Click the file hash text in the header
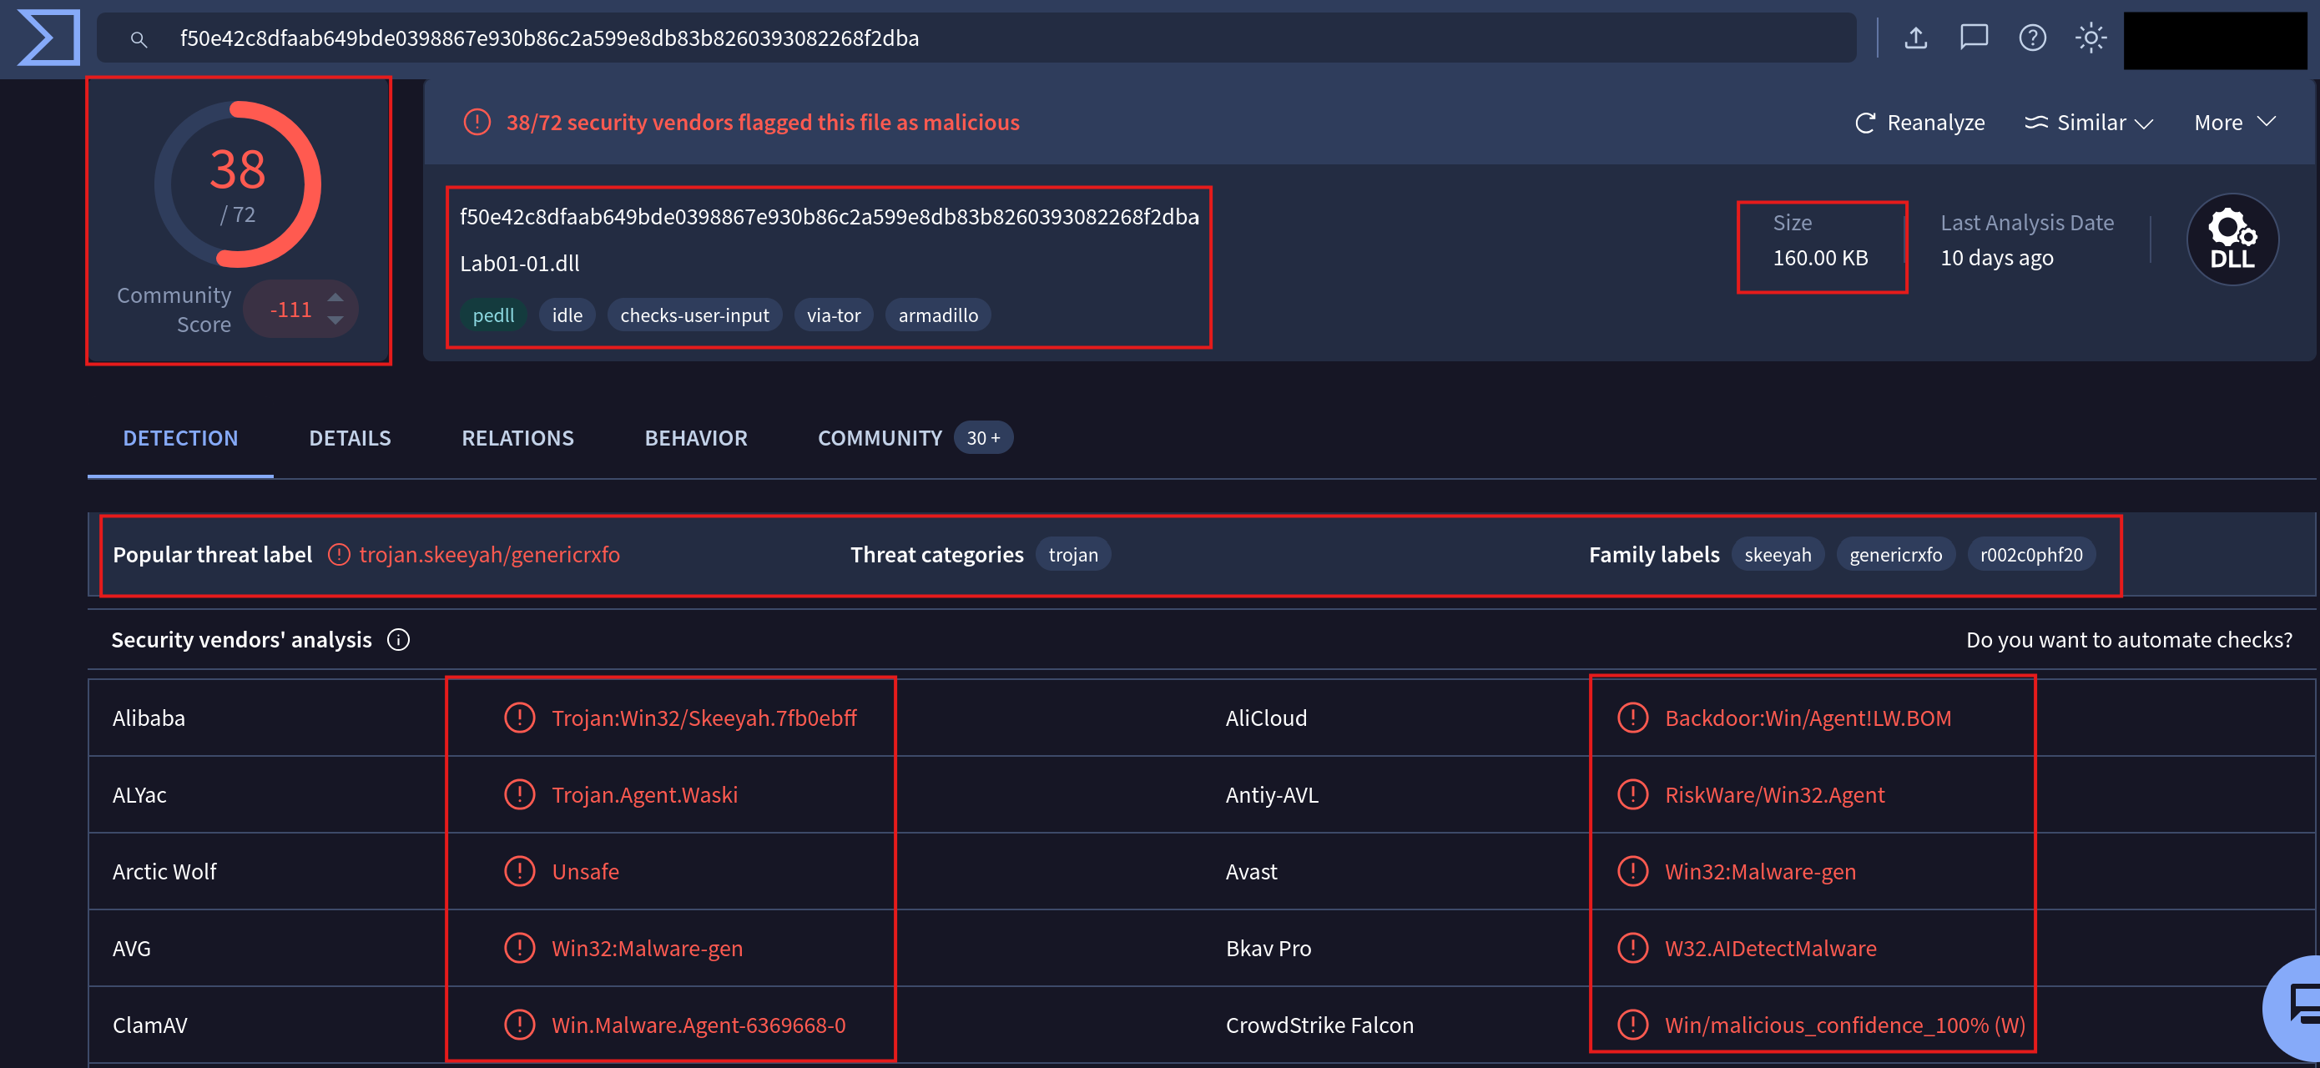 830,217
